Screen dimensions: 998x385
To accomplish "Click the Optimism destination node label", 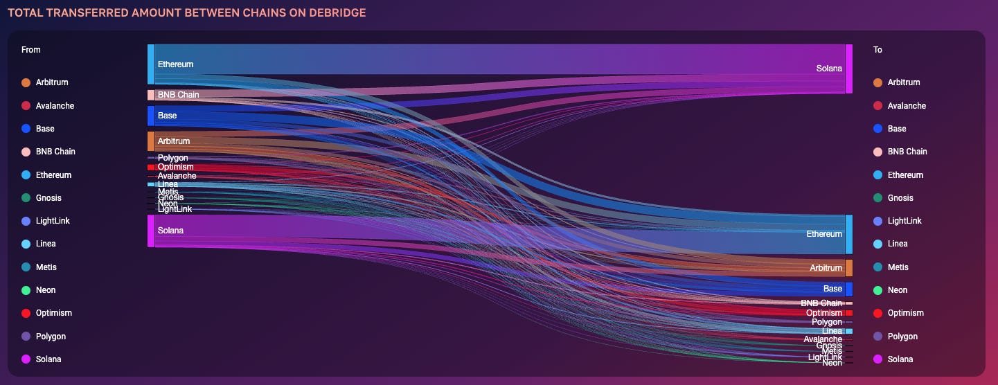I will click(x=824, y=313).
